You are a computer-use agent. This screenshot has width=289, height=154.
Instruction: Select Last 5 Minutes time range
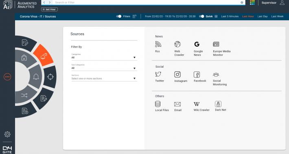coord(230,16)
